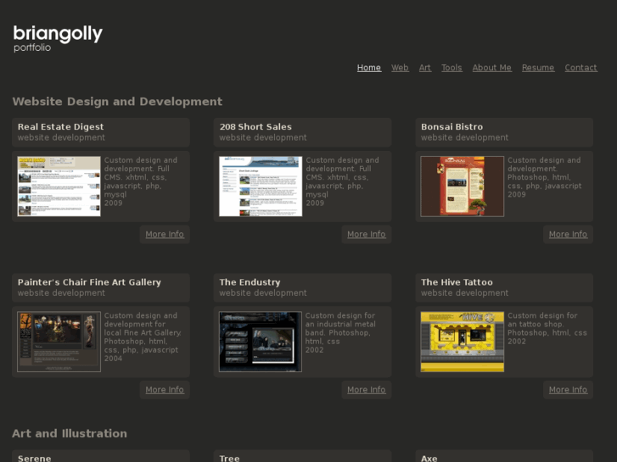Follow More Info link for The Hive Tattoo
Image resolution: width=617 pixels, height=462 pixels.
(x=568, y=390)
